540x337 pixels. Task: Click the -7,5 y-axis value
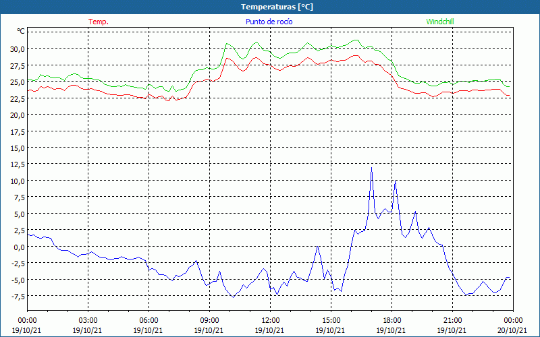[18, 297]
